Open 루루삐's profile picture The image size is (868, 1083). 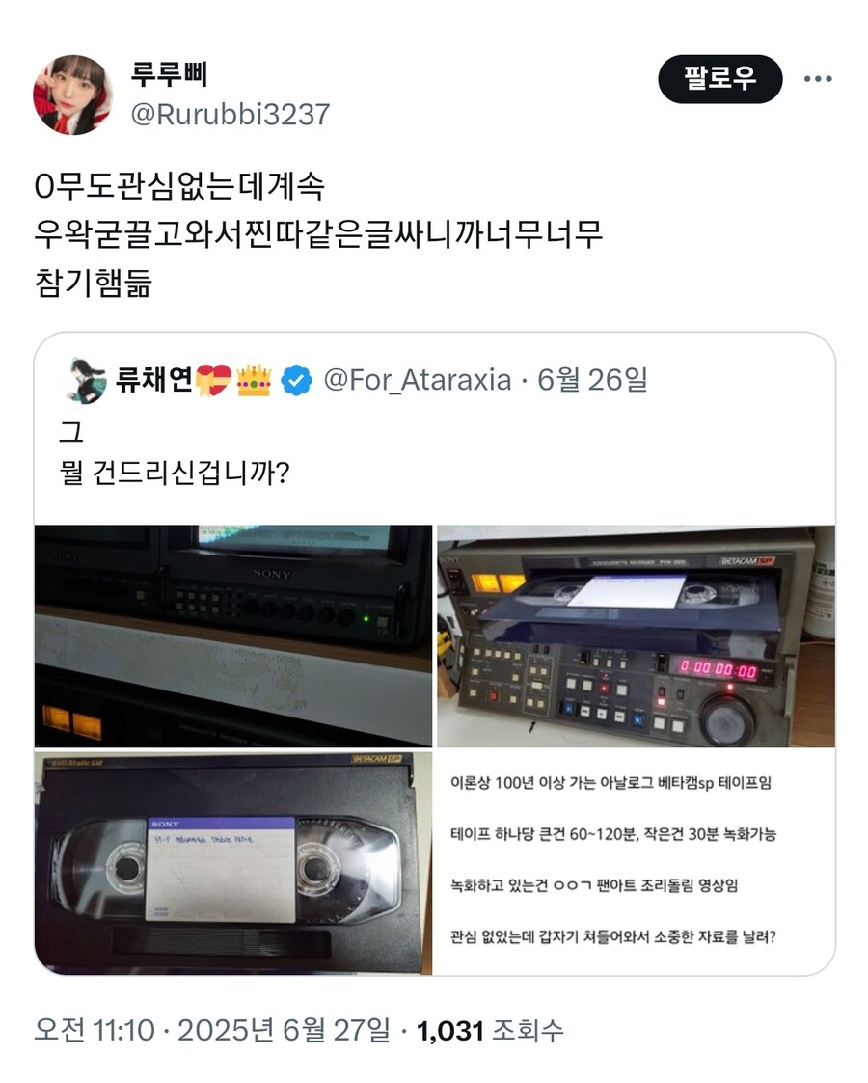[73, 95]
